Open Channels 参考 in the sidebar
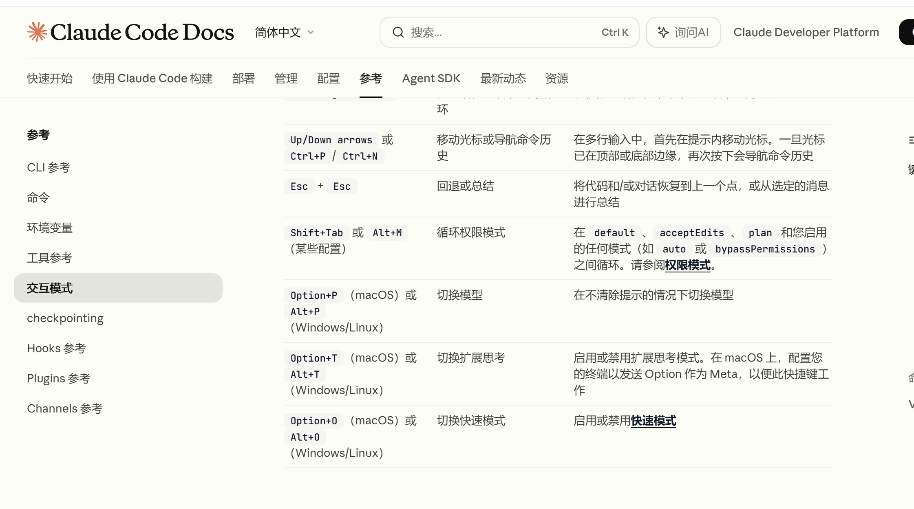The height and width of the screenshot is (509, 914). pos(64,408)
